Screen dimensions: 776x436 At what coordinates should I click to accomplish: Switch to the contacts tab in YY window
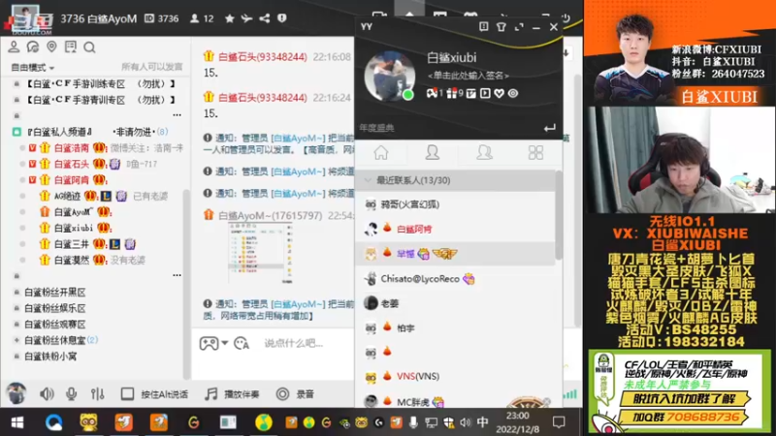(433, 152)
